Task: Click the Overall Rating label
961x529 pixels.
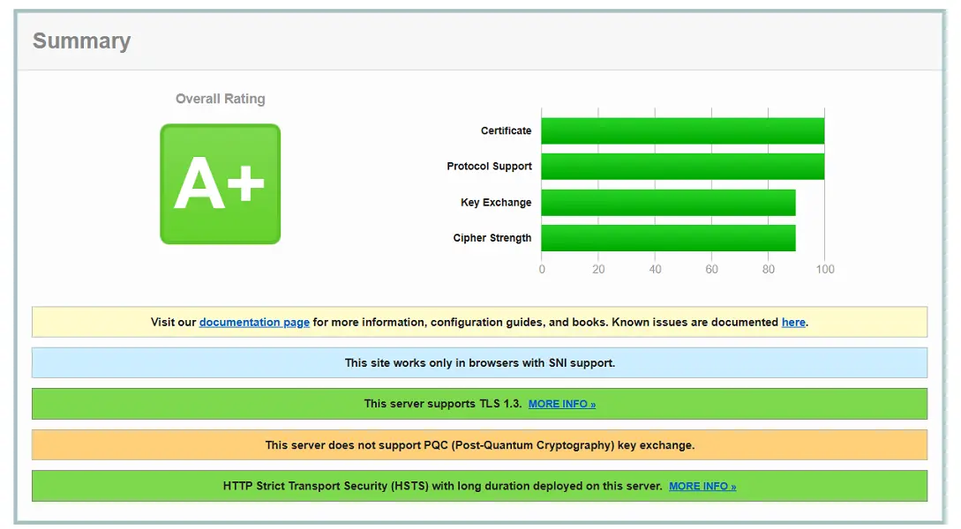Action: pos(220,99)
